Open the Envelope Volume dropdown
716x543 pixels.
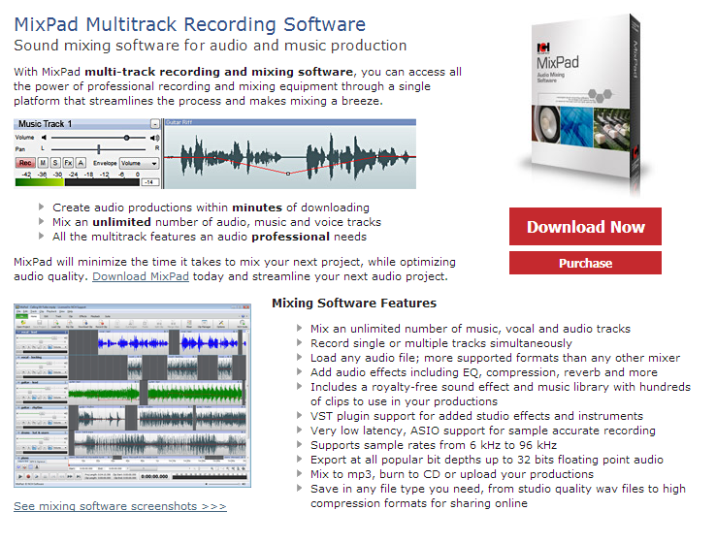[140, 163]
